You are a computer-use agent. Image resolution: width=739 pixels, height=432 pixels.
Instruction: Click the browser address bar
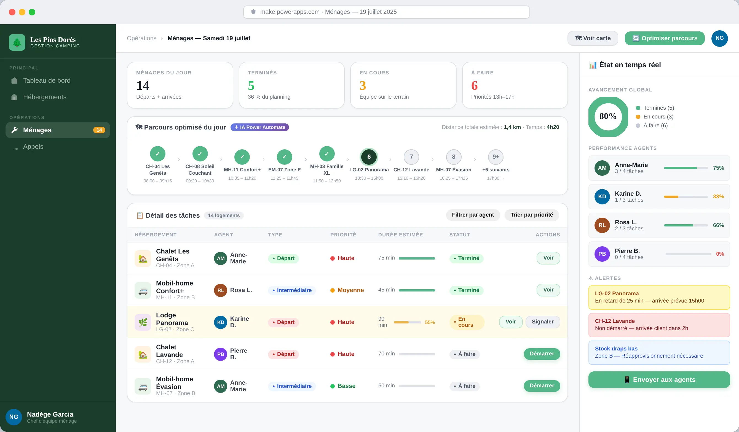386,12
